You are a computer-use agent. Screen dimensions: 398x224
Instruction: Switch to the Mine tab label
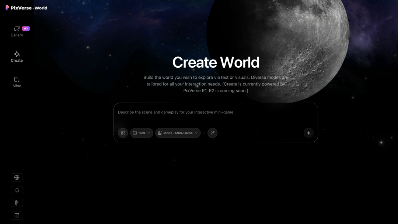point(17,86)
